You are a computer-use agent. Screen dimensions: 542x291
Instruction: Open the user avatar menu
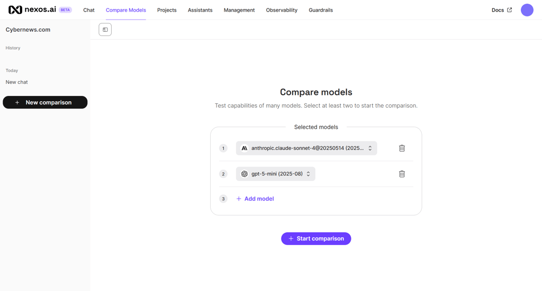tap(527, 10)
